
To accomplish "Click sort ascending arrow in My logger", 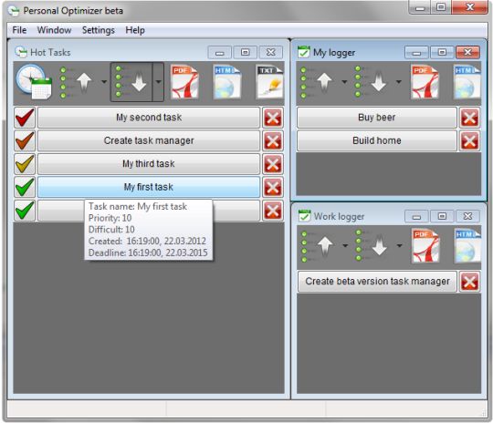I will [317, 82].
